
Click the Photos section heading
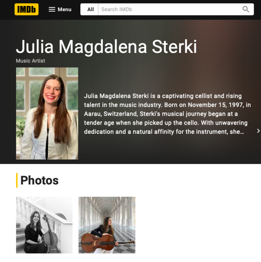tap(39, 180)
